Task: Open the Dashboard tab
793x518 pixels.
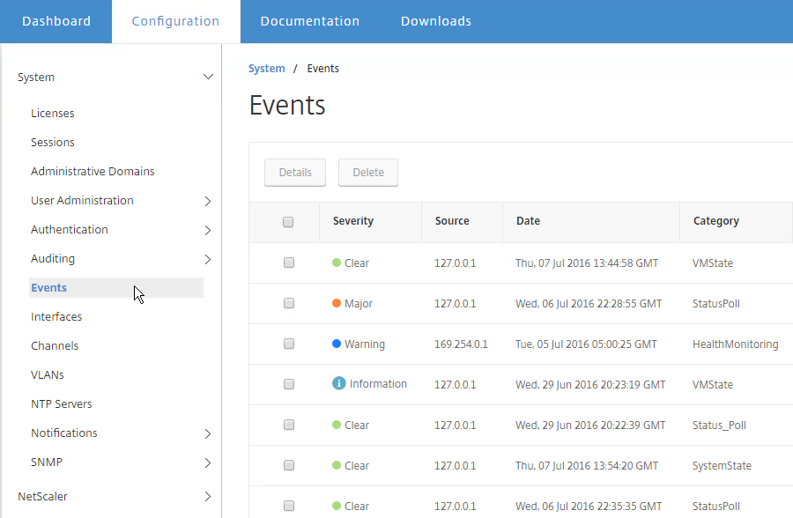Action: click(56, 21)
